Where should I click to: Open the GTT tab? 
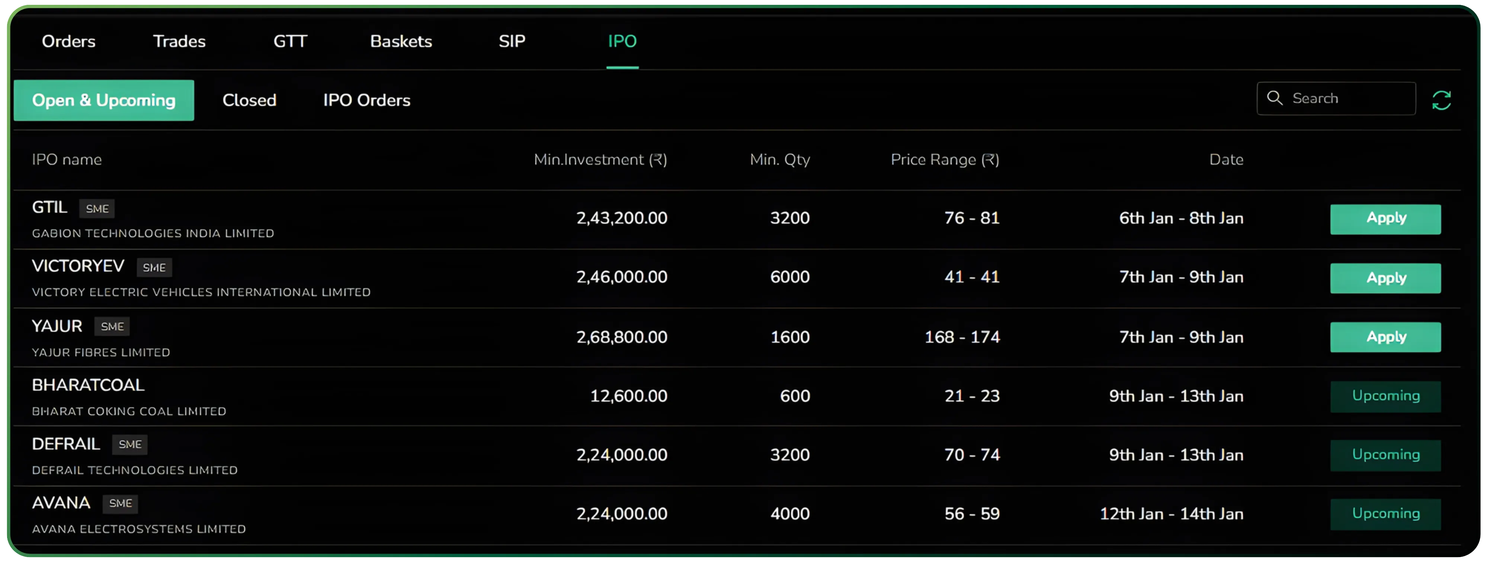[290, 41]
